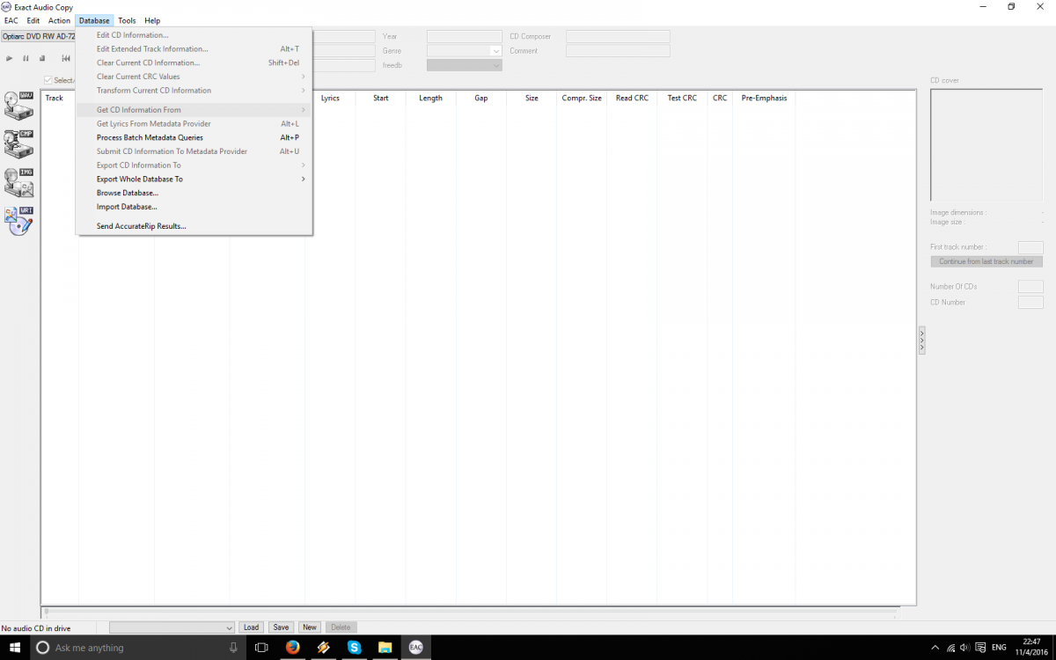The height and width of the screenshot is (660, 1056).
Task: Click the Windows Start button
Action: 15,647
